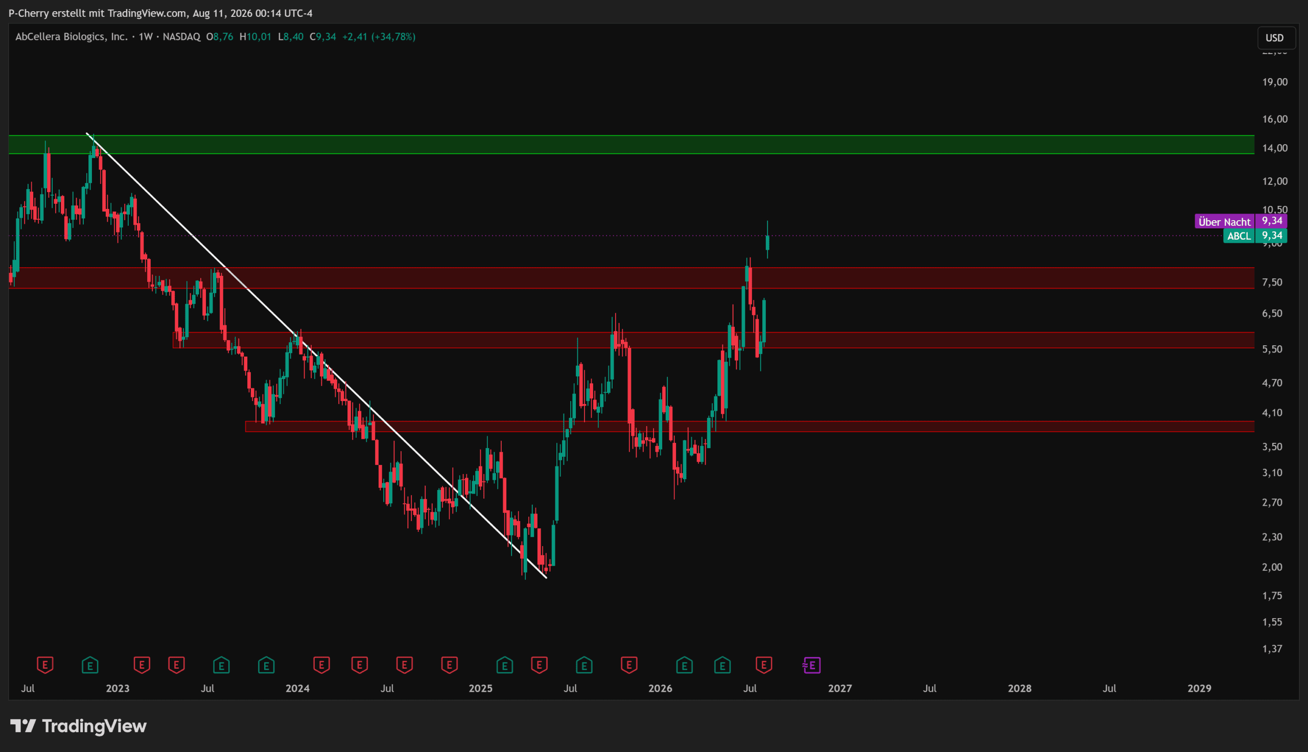Click the 3,10 price scale label
The height and width of the screenshot is (752, 1308).
pyautogui.click(x=1272, y=473)
